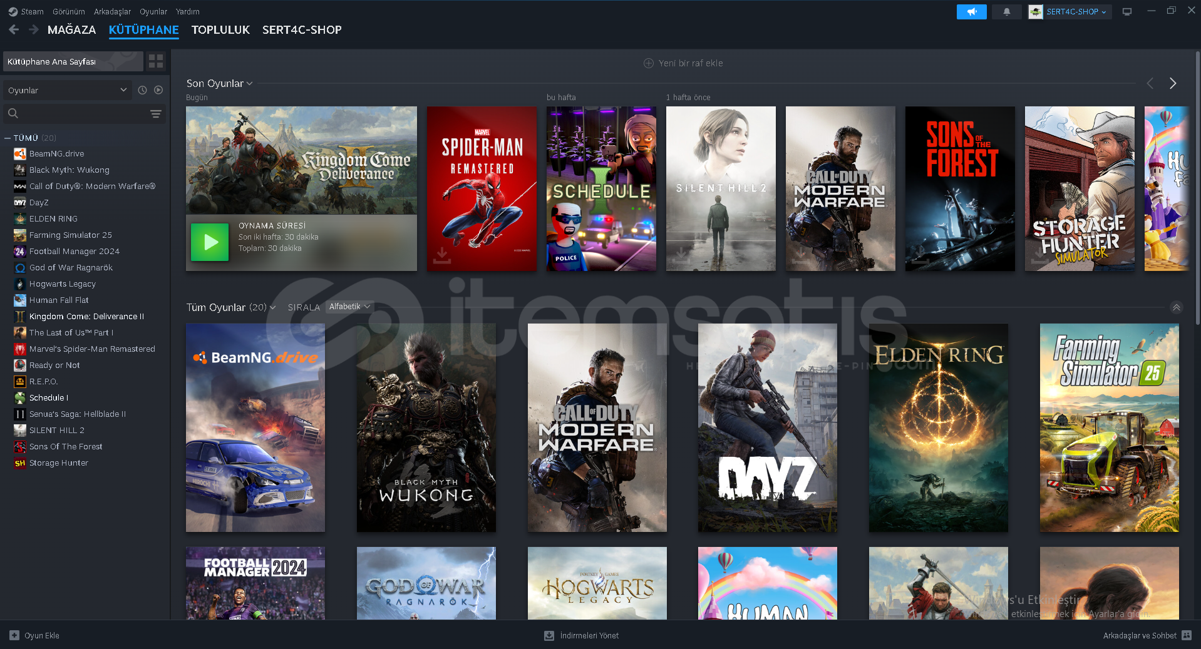Click the Spider-Man Remastered download icon
This screenshot has width=1201, height=649.
(442, 255)
